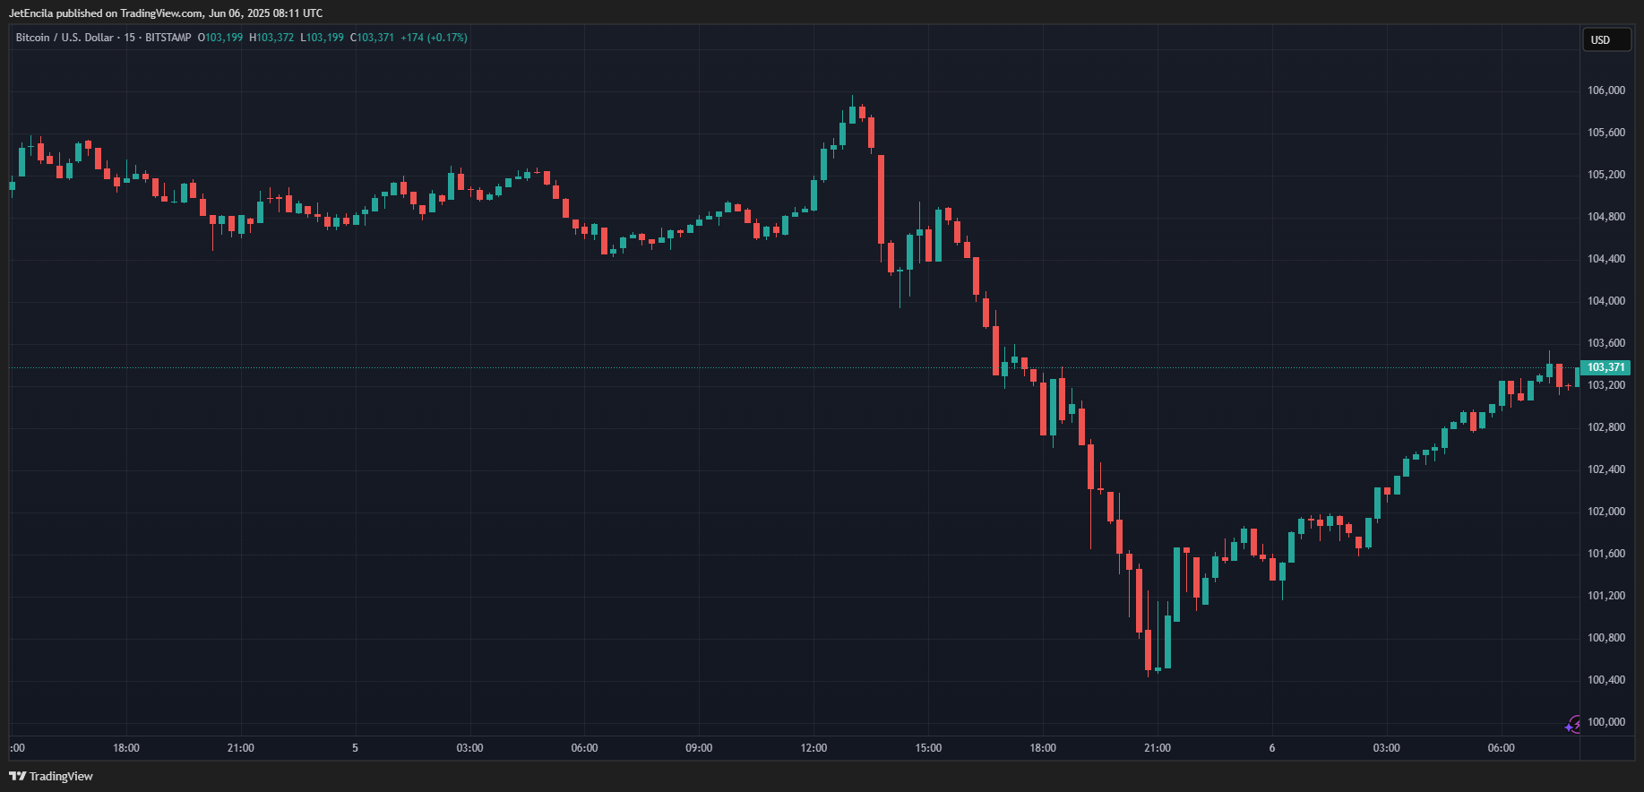
Task: Click the 100,000 price scale label
Action: (x=1605, y=722)
